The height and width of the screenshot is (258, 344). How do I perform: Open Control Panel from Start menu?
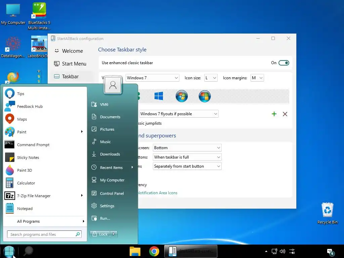112,193
